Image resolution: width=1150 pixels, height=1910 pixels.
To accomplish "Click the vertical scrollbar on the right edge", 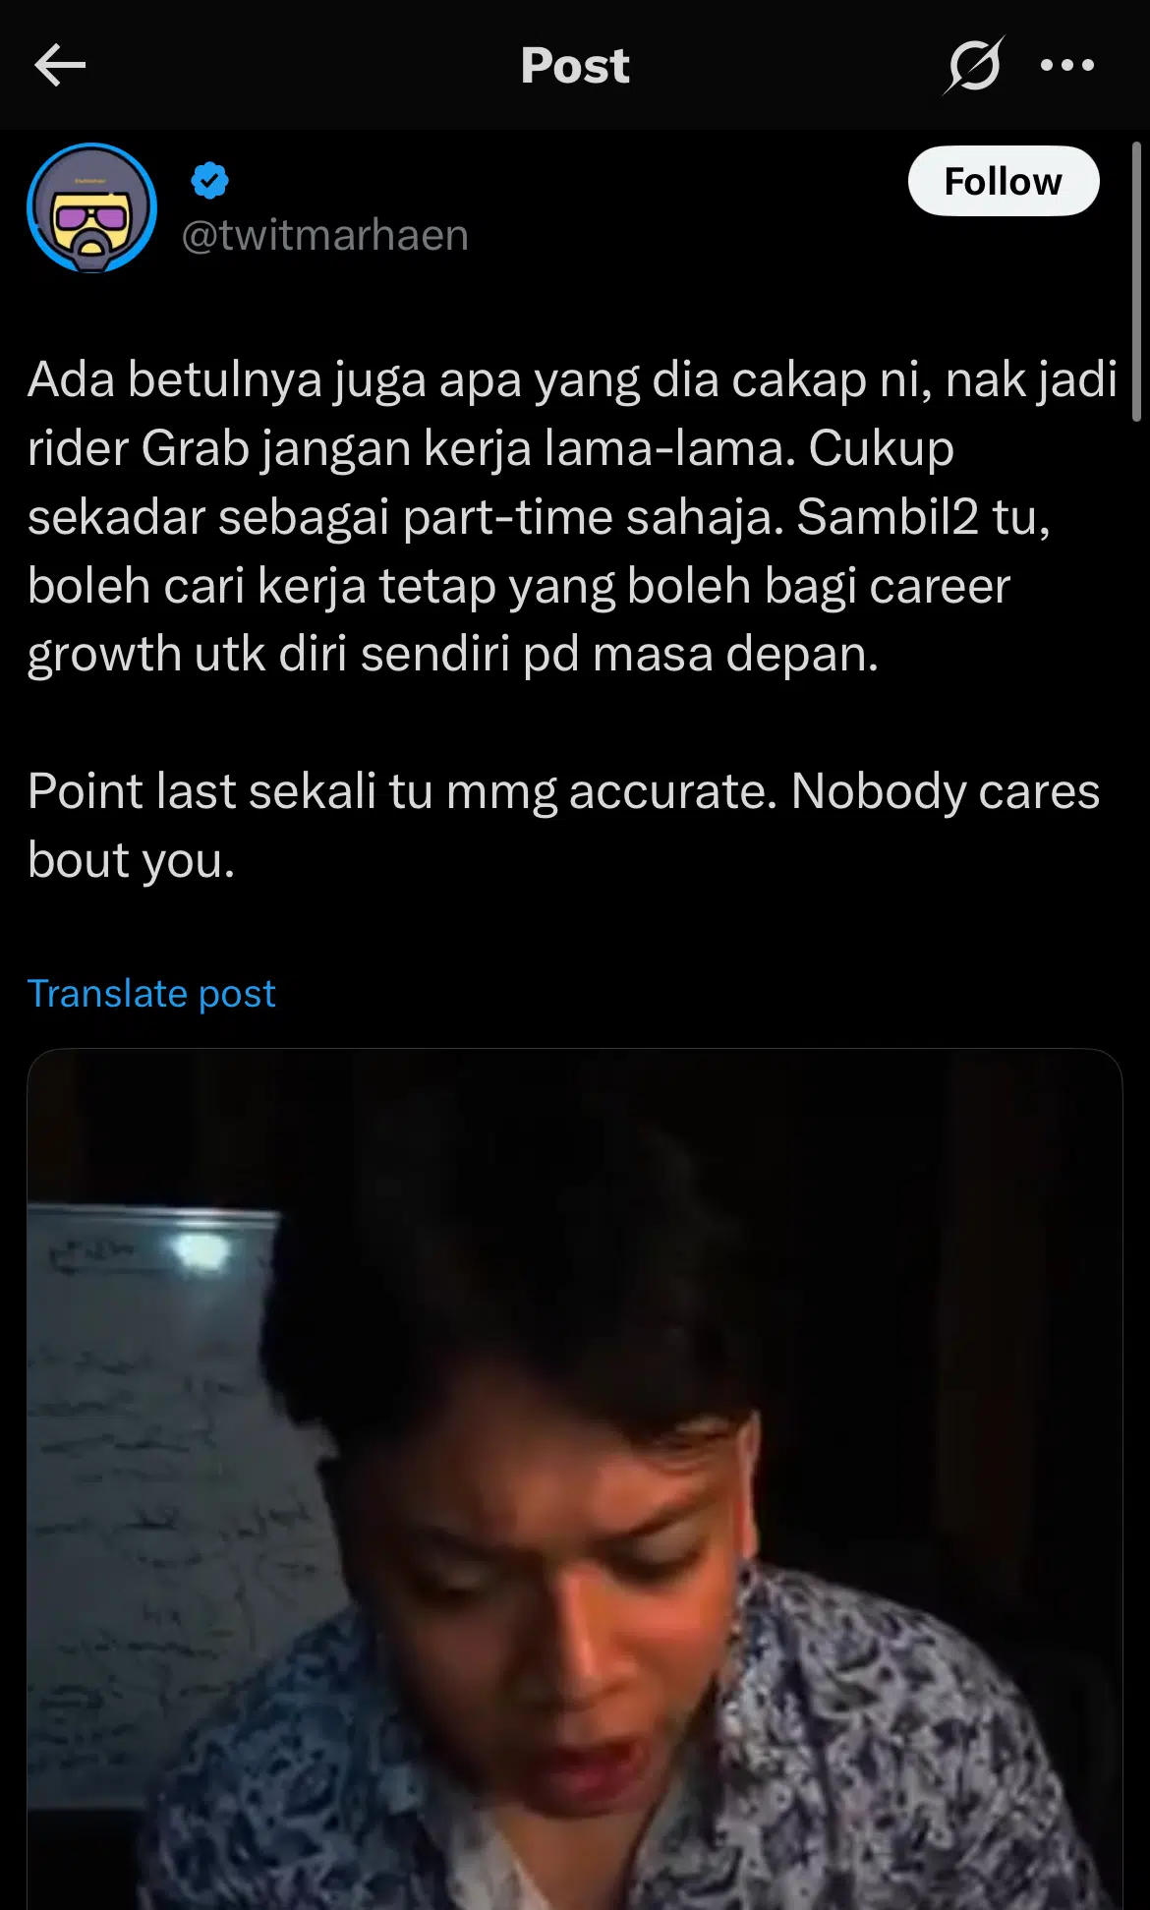I will (x=1136, y=282).
